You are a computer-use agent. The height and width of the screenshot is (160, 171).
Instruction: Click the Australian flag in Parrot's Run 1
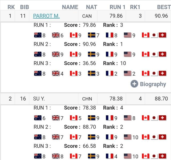click(x=38, y=35)
